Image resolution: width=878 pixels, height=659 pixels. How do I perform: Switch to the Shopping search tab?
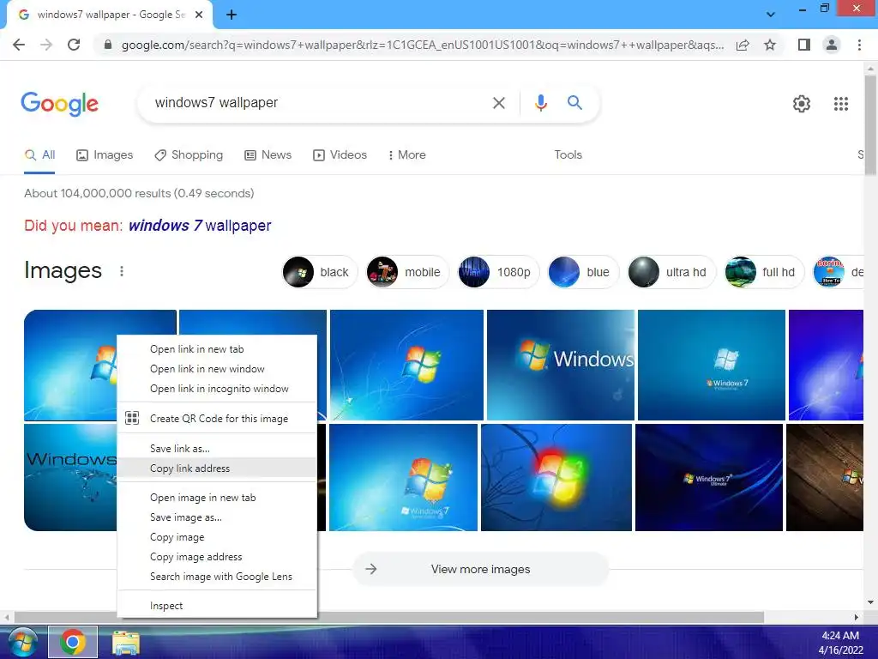[189, 154]
